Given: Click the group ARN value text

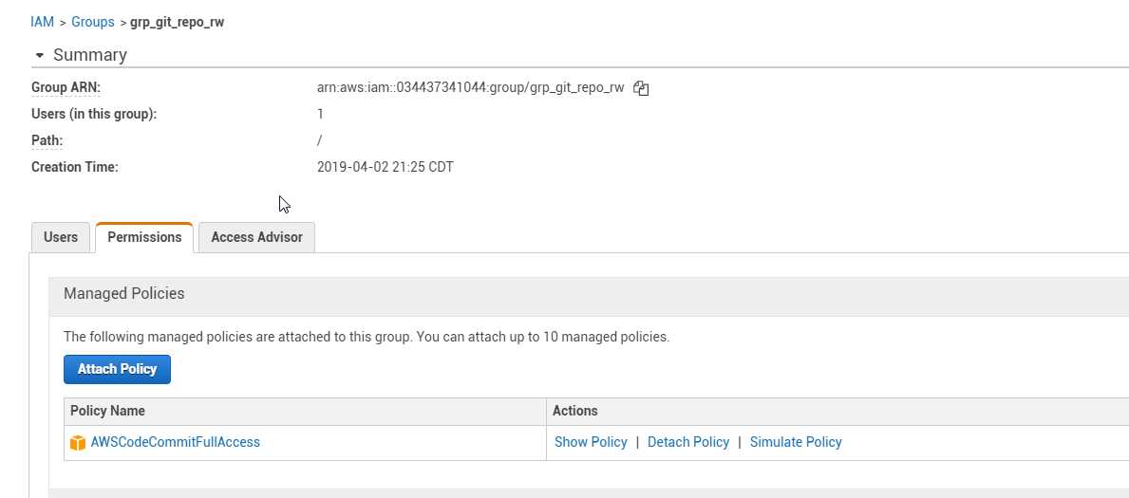Looking at the screenshot, I should coord(470,88).
